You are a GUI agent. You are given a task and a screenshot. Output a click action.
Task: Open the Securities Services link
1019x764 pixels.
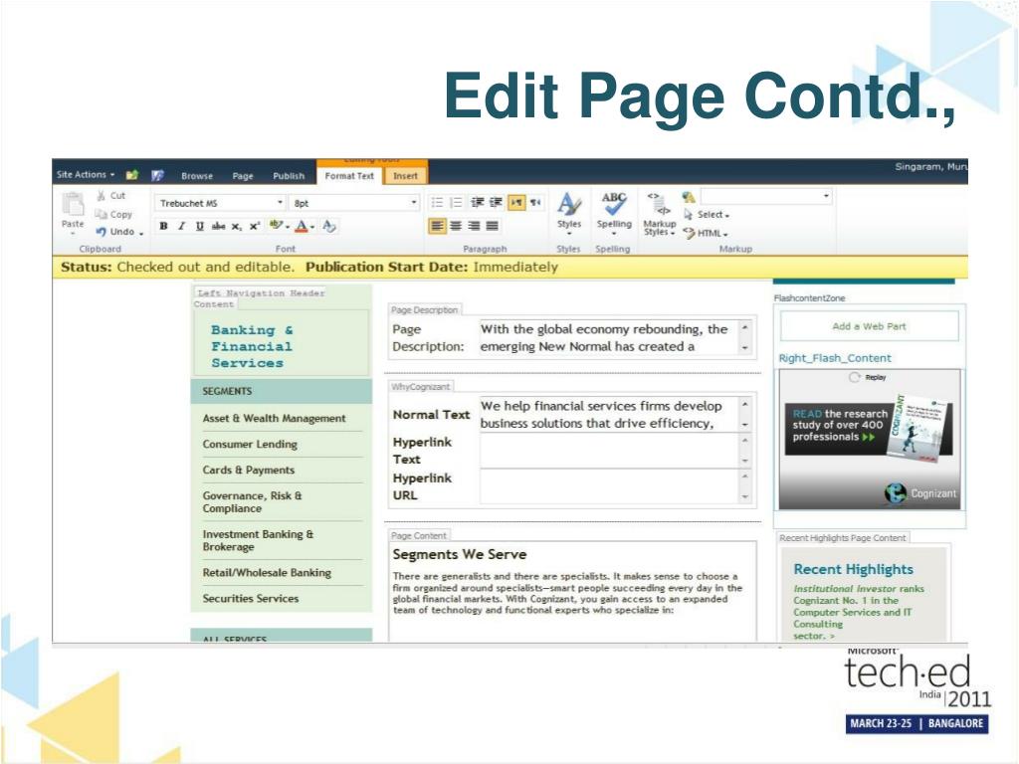tap(250, 598)
